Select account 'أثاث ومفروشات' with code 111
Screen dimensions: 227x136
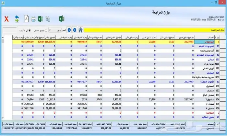tap(204, 51)
